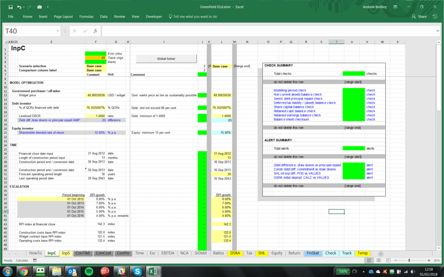The height and width of the screenshot is (277, 444).
Task: Select the Scenario selection Base case cell
Action: 96,66
